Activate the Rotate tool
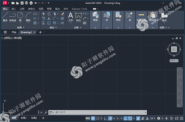185x122 pixels. coord(49,14)
